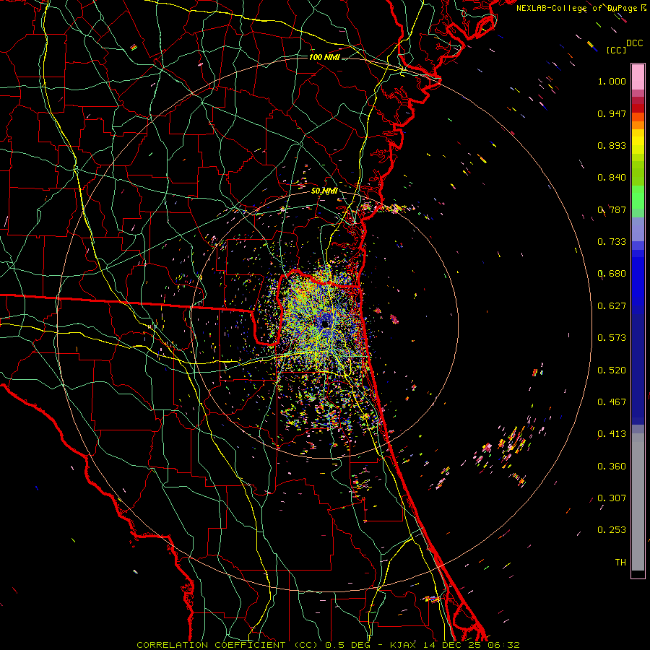Click the 0.413 legend value
This screenshot has height=650, width=650.
(612, 434)
